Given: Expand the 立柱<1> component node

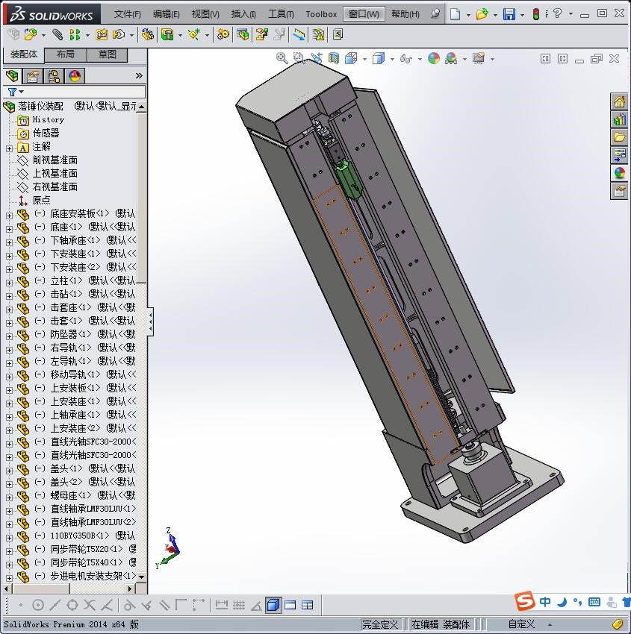Looking at the screenshot, I should 9,283.
